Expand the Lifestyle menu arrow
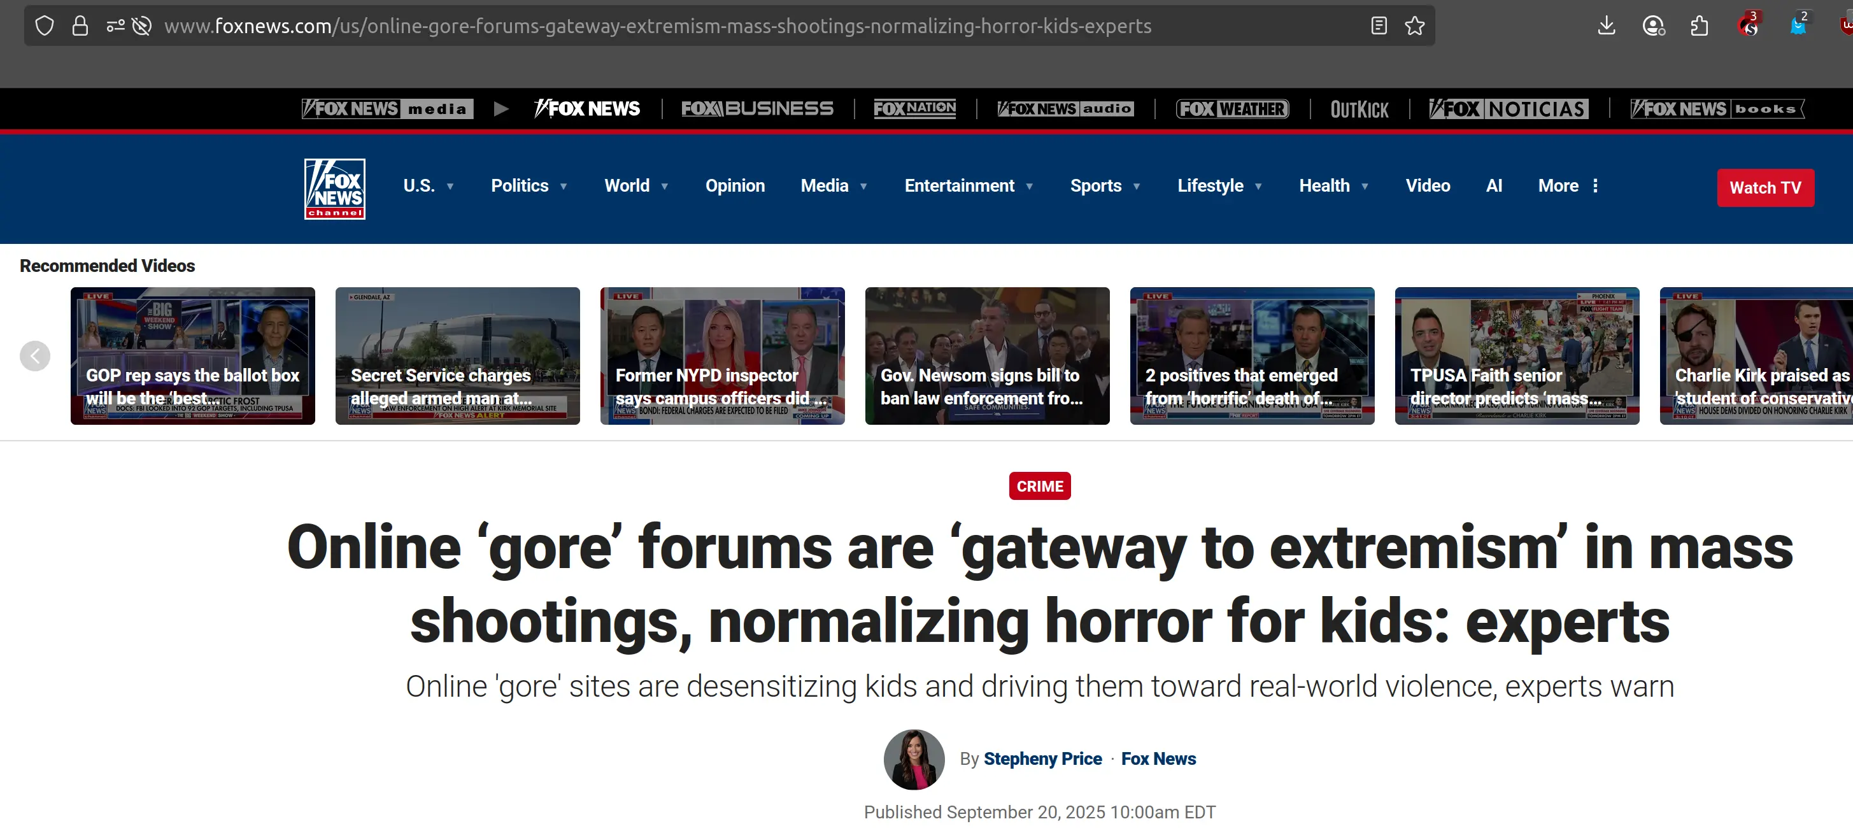The width and height of the screenshot is (1853, 833). tap(1258, 187)
